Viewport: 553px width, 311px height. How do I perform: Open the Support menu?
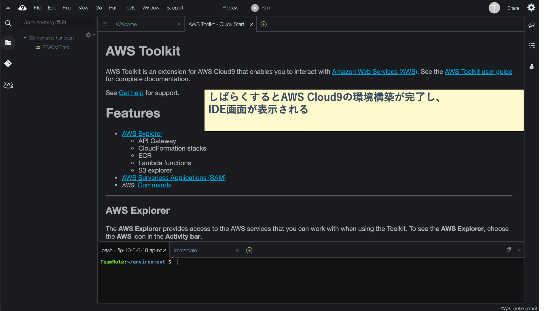coord(175,8)
